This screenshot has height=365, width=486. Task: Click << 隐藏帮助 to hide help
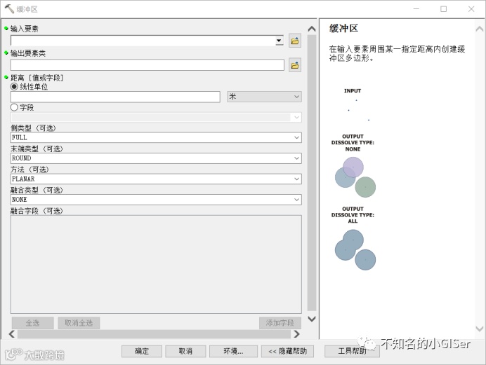click(x=288, y=351)
